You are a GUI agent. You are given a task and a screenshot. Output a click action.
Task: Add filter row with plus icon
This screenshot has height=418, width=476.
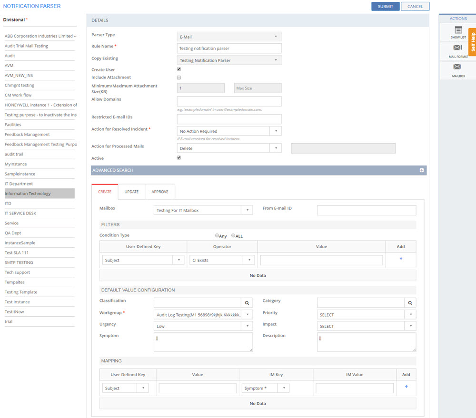tap(401, 259)
